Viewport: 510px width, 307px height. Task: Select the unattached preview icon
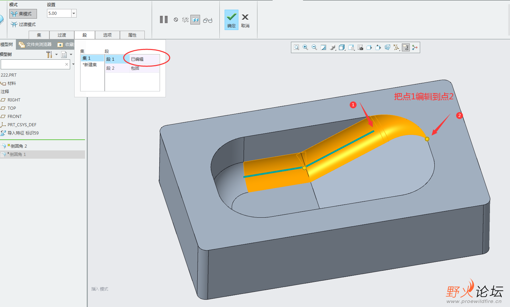[186, 20]
